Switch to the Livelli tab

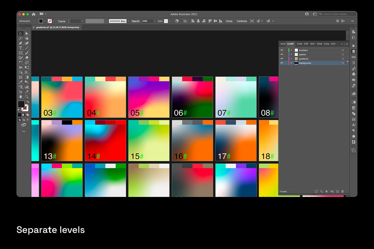pos(290,44)
